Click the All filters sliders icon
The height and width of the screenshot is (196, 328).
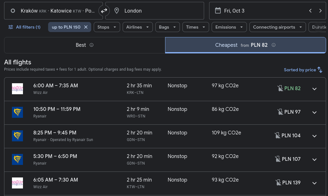[11, 27]
